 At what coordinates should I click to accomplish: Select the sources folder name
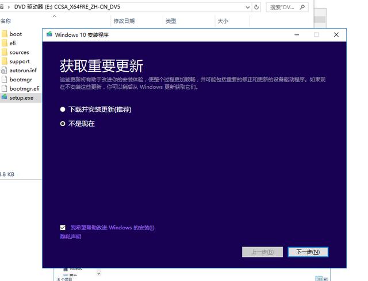point(19,52)
